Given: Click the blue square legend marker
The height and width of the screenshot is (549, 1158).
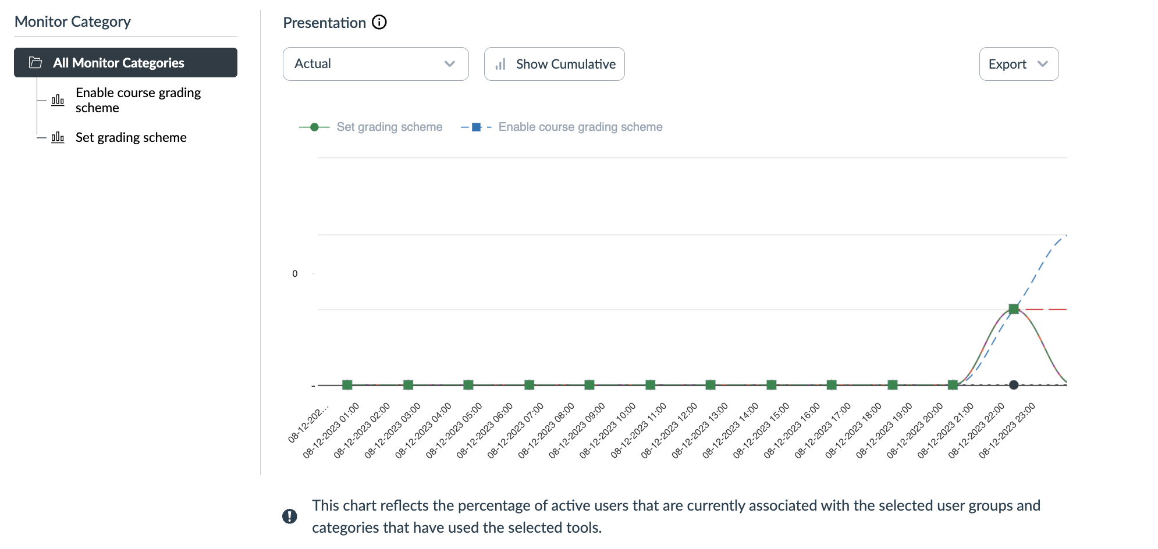Looking at the screenshot, I should (x=477, y=126).
